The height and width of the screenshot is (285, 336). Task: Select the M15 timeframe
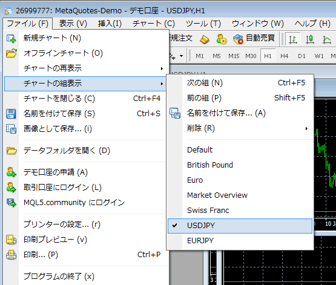tap(234, 56)
